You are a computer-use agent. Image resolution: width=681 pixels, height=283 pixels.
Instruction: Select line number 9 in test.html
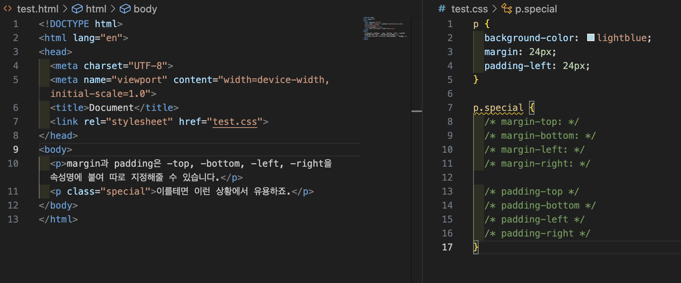[x=16, y=150]
